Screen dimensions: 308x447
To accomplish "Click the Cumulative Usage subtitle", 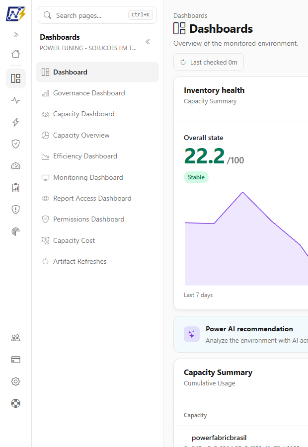I will pyautogui.click(x=210, y=383).
